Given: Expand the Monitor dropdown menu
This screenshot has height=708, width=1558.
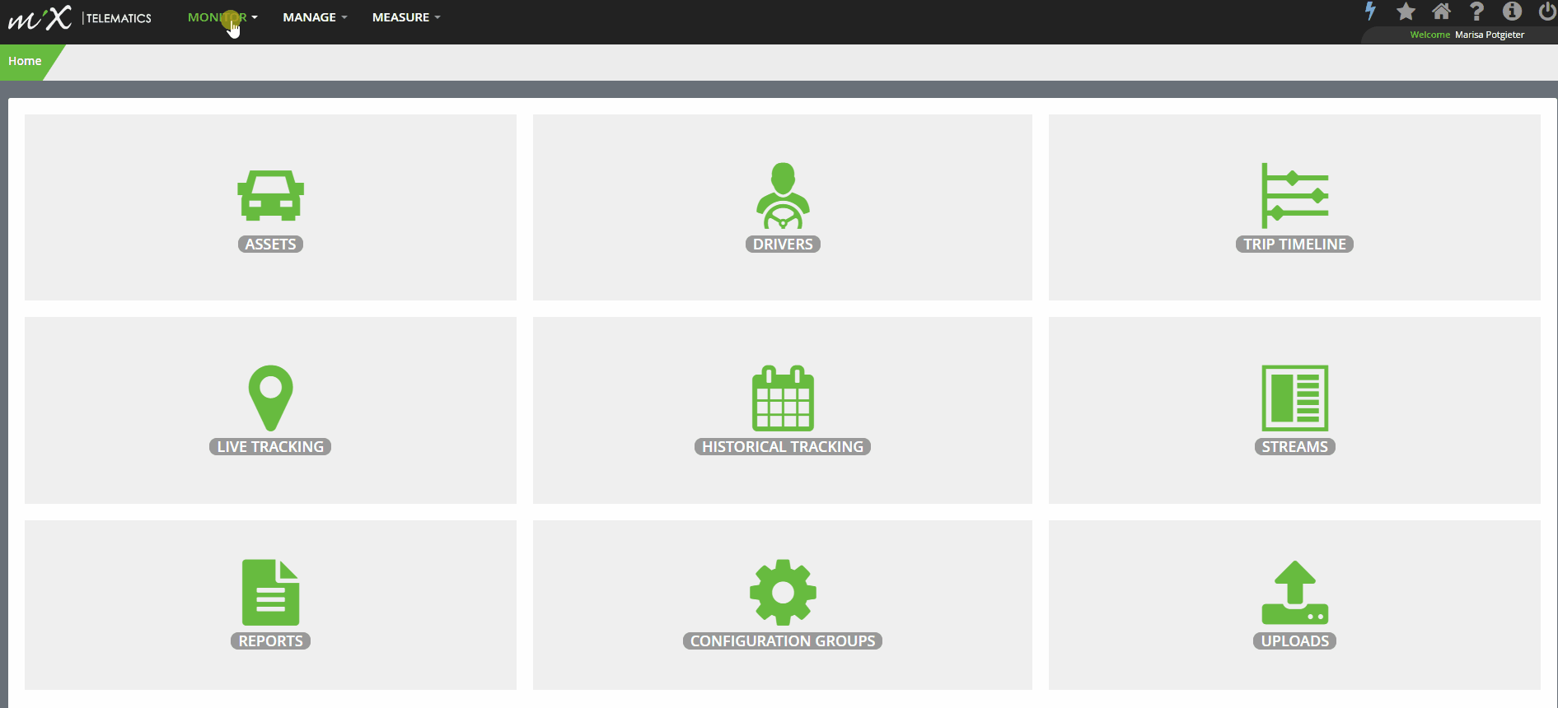Looking at the screenshot, I should 222,17.
